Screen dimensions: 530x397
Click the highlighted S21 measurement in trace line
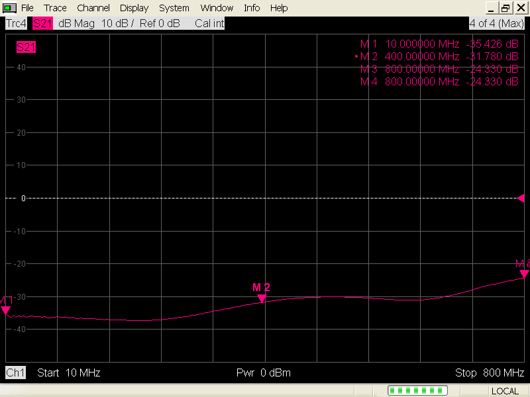click(x=42, y=23)
